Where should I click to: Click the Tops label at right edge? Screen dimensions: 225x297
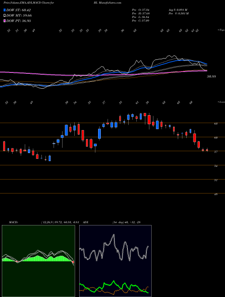pyautogui.click(x=221, y=30)
